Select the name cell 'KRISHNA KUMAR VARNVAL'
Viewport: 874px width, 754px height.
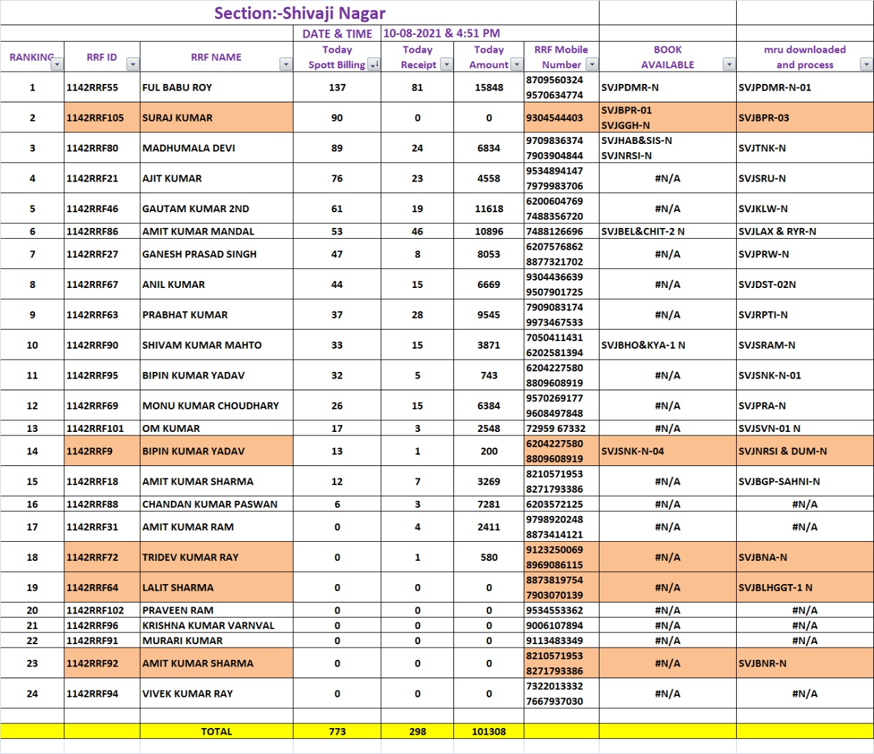pos(216,625)
